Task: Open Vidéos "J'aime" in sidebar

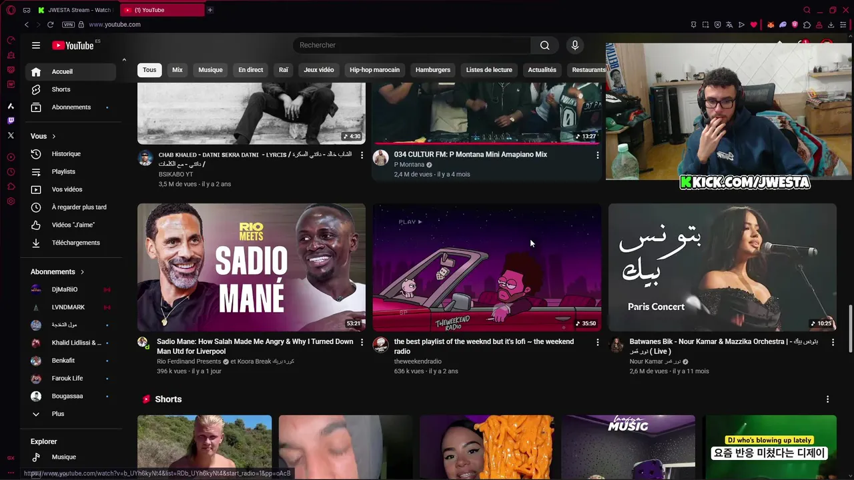Action: pyautogui.click(x=70, y=225)
